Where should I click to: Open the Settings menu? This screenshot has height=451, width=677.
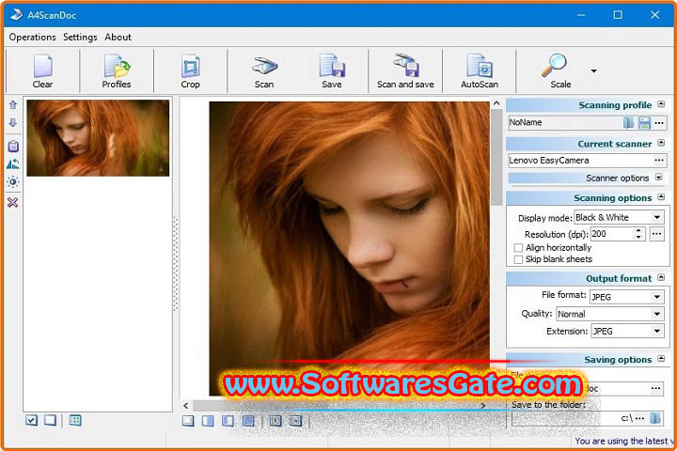pyautogui.click(x=80, y=38)
